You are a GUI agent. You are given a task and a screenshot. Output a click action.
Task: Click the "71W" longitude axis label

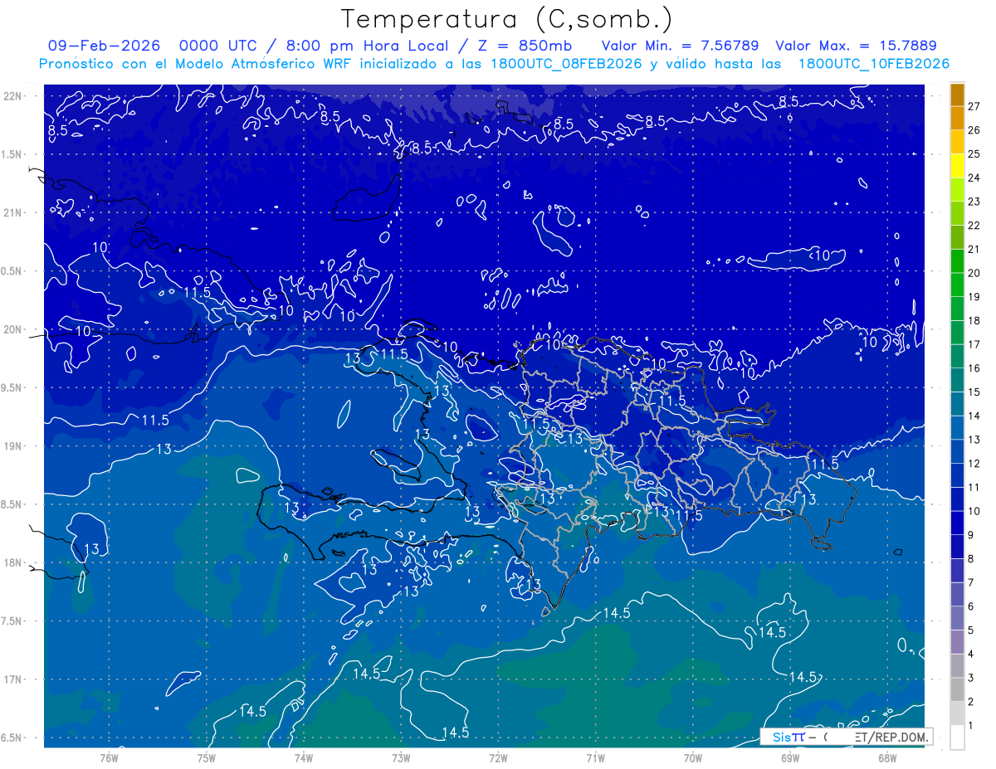595,758
